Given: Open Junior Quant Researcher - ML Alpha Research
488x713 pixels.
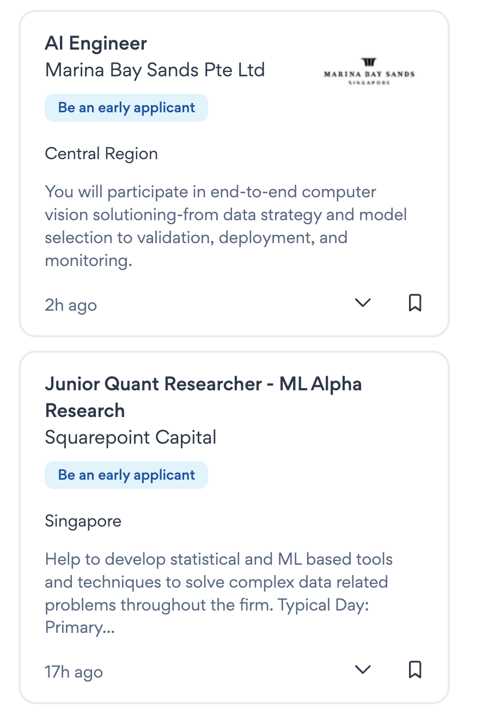Looking at the screenshot, I should point(203,384).
